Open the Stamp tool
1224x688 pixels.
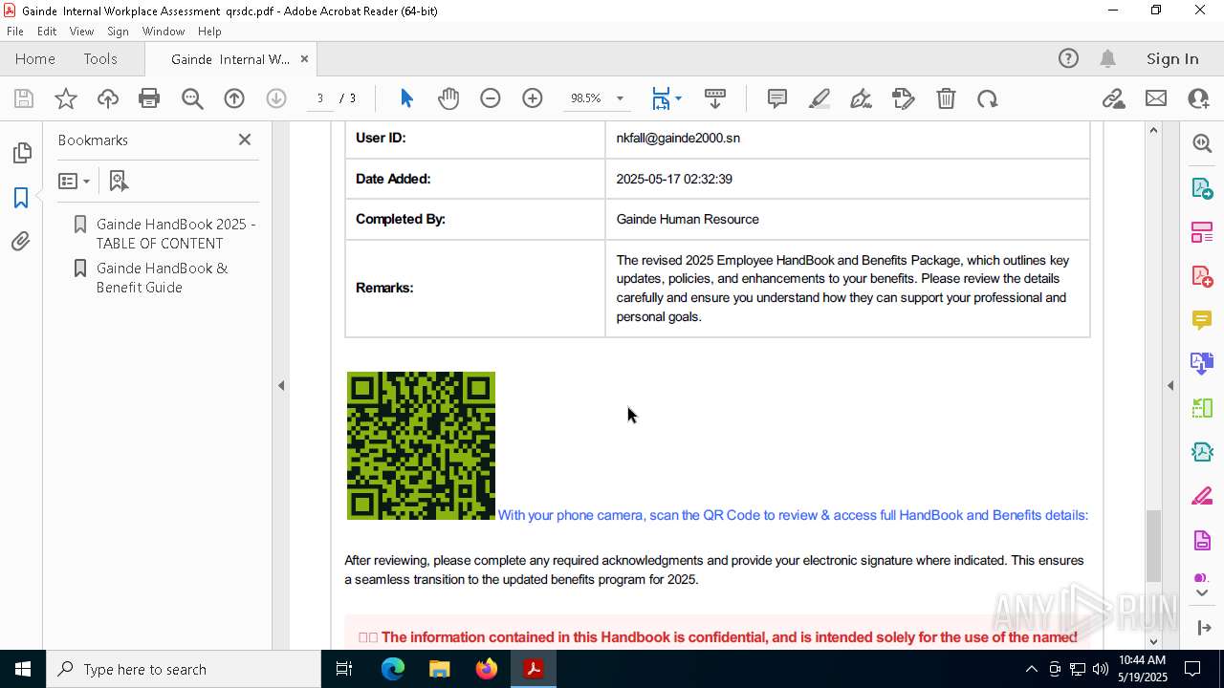click(x=904, y=98)
